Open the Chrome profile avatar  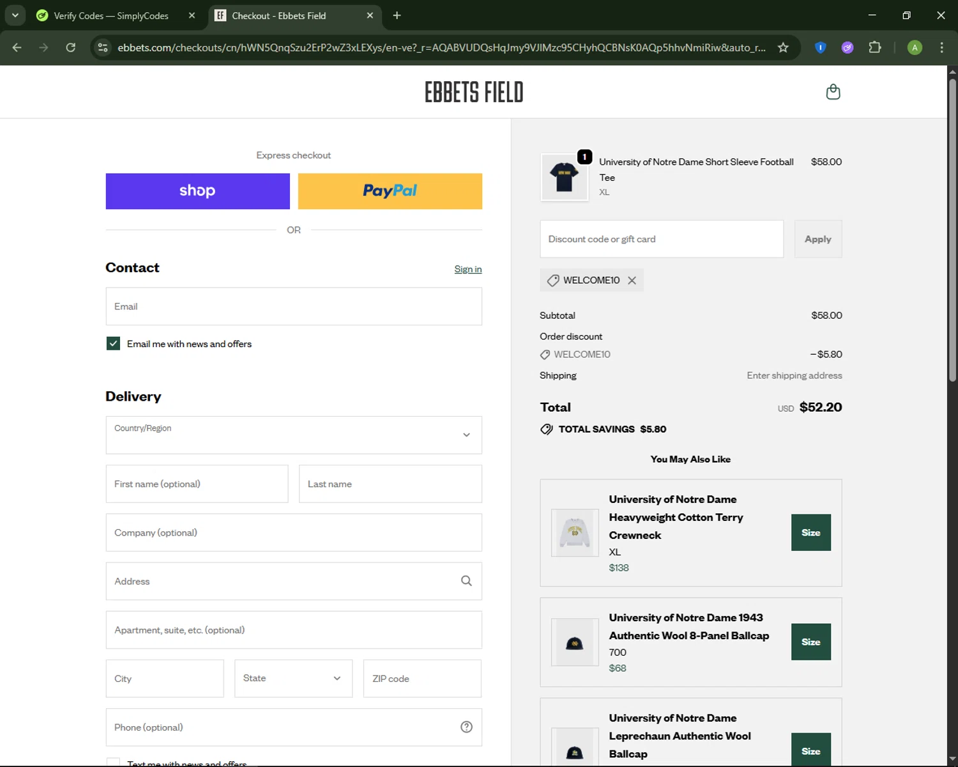click(x=915, y=47)
